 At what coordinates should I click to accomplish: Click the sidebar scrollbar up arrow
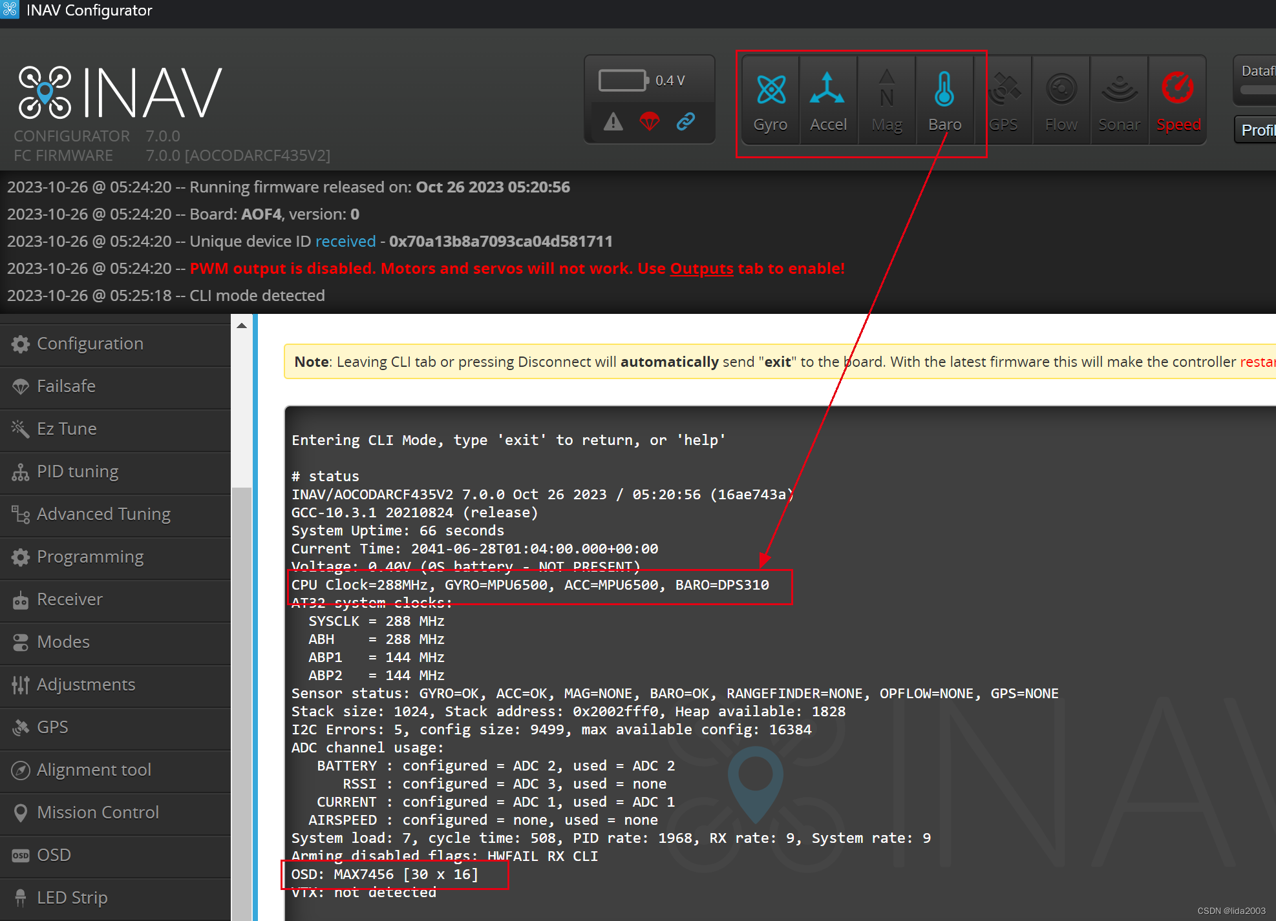point(242,326)
